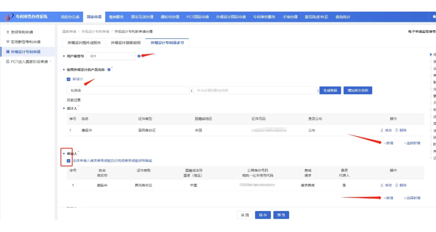Focus the 用户案卷号 input containing 001

coord(111,56)
